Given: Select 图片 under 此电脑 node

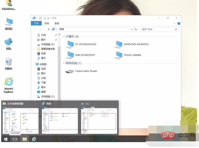Looking at the screenshot, I should [x=42, y=73].
